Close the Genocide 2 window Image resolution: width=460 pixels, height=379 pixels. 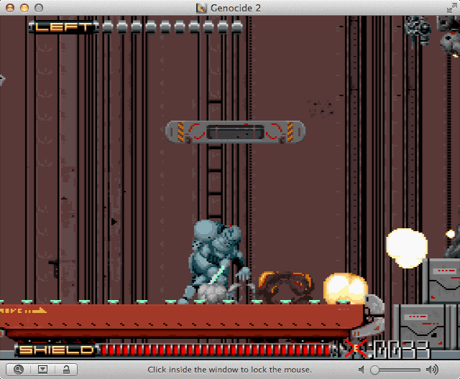10,8
